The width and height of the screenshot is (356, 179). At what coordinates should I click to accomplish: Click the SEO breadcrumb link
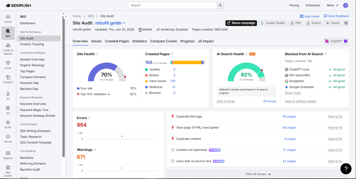coord(91,16)
